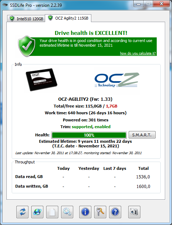Click the green shield checkmark icon
This screenshot has width=172, height=225.
point(27,46)
